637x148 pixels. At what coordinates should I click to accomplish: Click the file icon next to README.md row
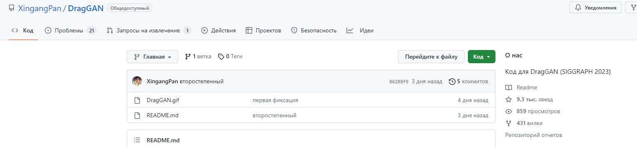click(137, 115)
